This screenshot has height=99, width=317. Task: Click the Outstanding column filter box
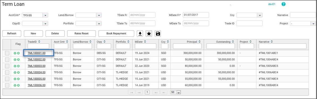click(x=221, y=46)
